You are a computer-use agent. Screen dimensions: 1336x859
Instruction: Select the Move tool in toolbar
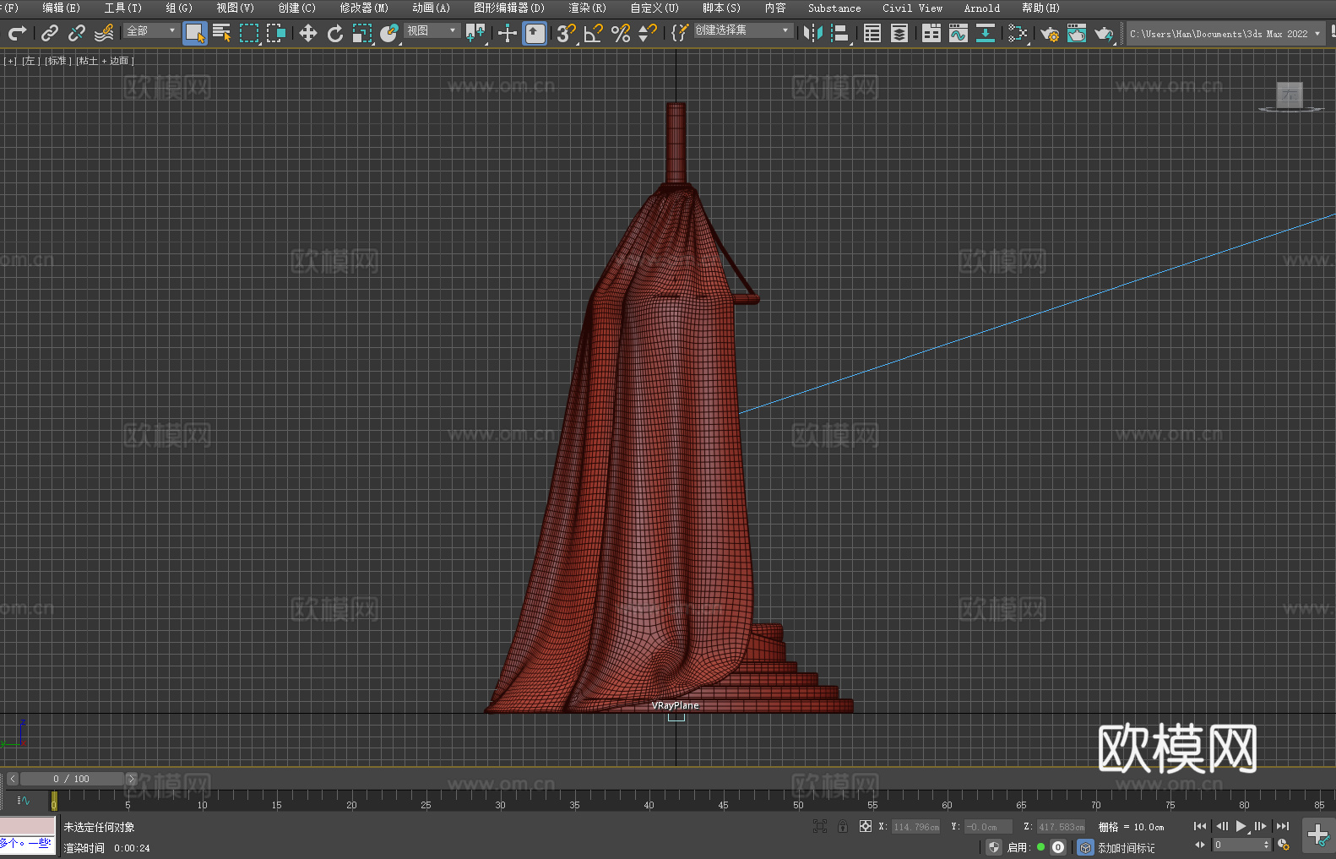pos(307,33)
